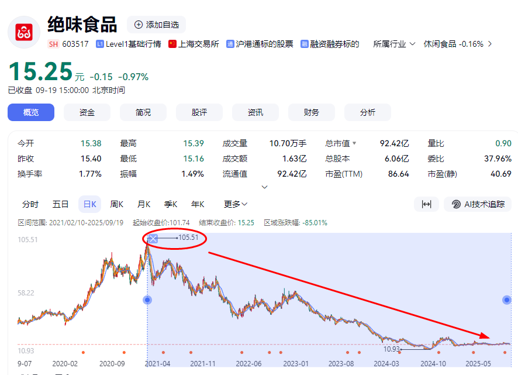Switch to the 资讯 tab
The image size is (518, 375).
click(x=255, y=112)
